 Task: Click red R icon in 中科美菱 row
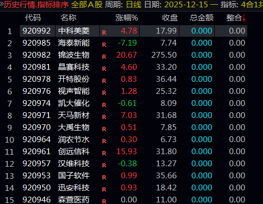(104, 33)
